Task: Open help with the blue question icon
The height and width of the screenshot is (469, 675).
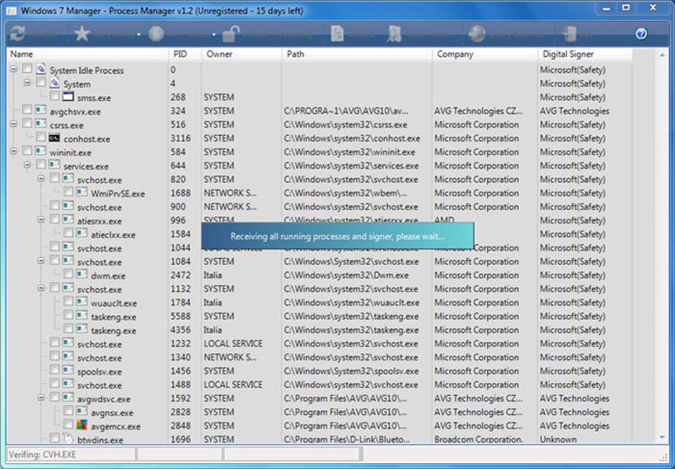Action: tap(641, 34)
